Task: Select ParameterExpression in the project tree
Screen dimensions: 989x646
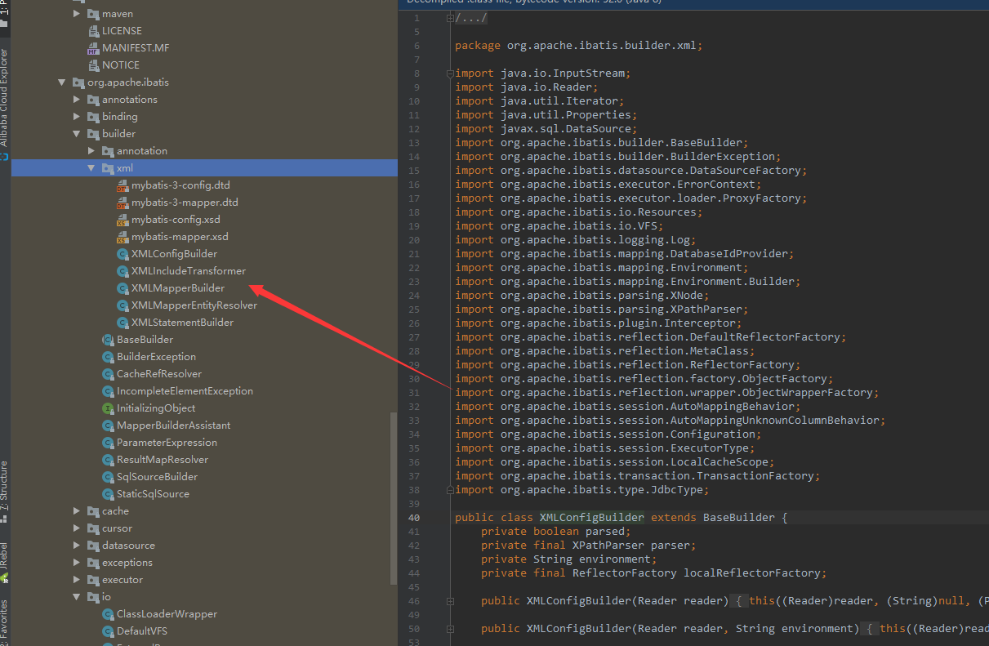Action: pyautogui.click(x=167, y=443)
